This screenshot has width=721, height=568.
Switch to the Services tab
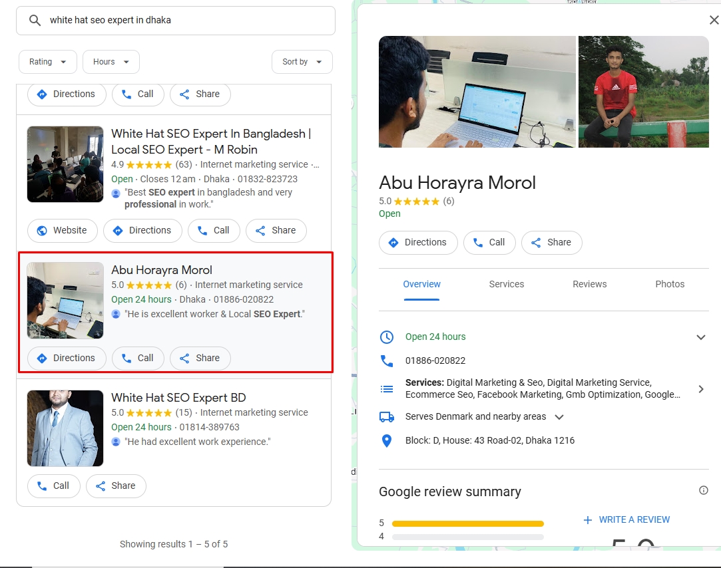tap(506, 284)
